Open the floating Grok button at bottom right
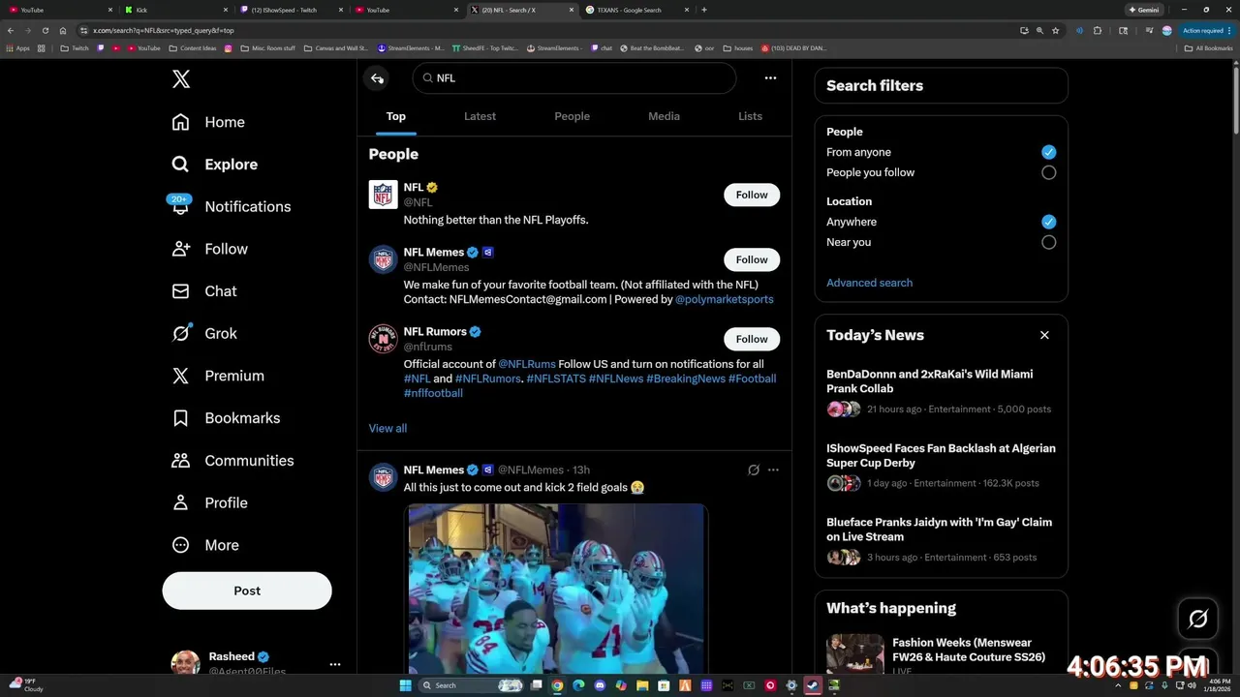 click(x=1198, y=620)
